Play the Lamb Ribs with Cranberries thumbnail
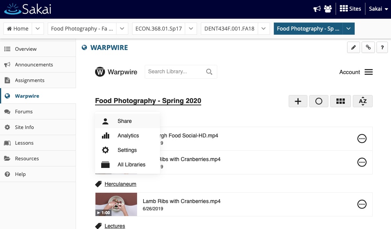 point(116,204)
